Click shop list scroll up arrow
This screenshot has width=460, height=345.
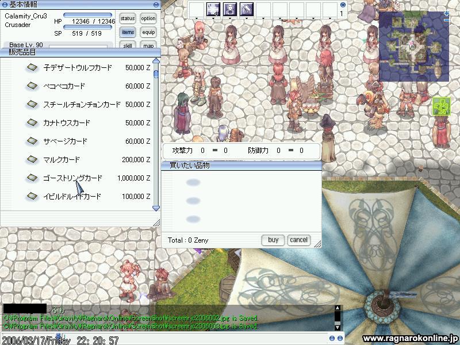click(156, 61)
